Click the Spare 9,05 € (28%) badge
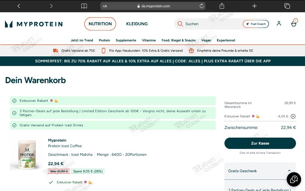This screenshot has height=191, width=305. tap(88, 171)
